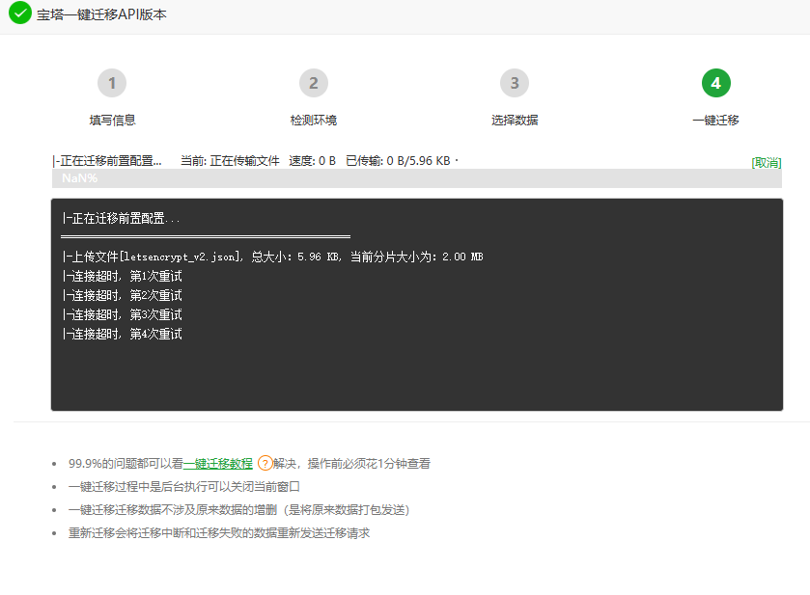Select step 3 circle 选择数据
Image resolution: width=810 pixels, height=595 pixels.
click(x=515, y=83)
